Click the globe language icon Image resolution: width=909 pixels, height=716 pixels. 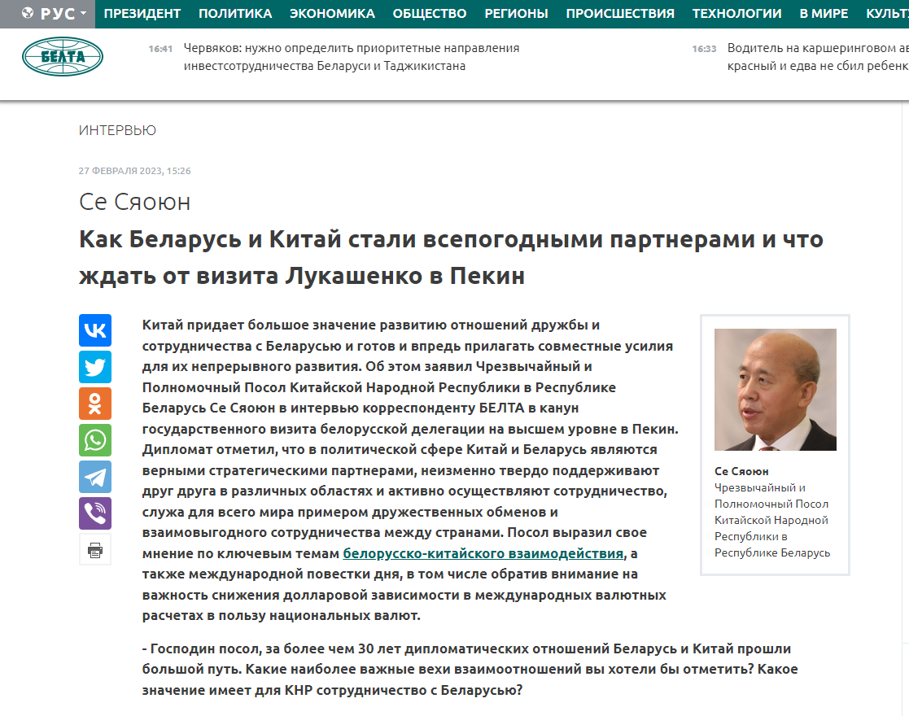tap(27, 13)
